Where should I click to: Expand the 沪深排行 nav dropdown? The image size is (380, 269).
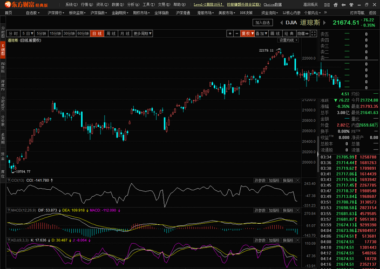pos(56,12)
